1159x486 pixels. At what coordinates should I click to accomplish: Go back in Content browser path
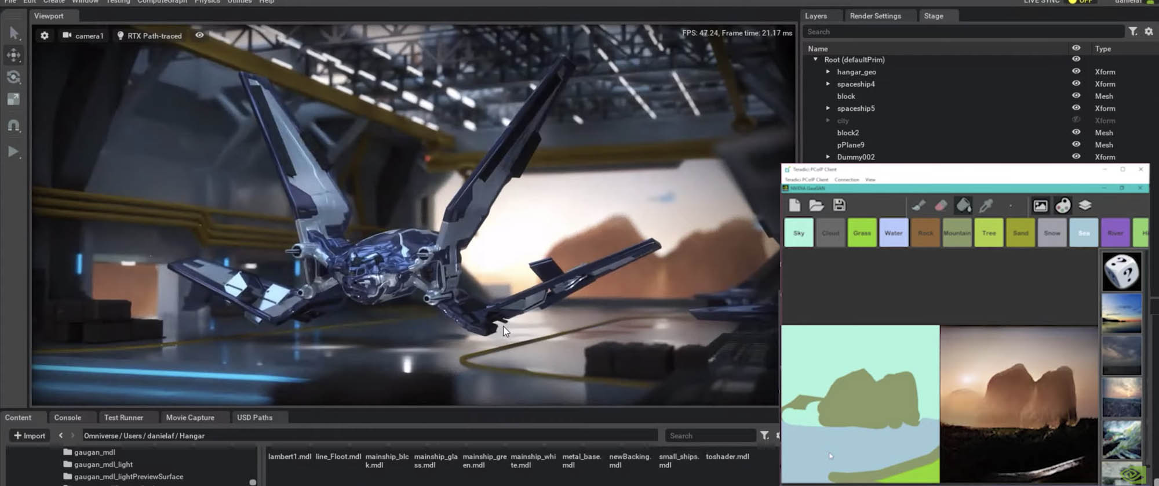coord(61,436)
